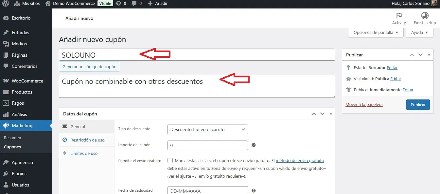This screenshot has width=440, height=194.
Task: Click the WordPress logo icon
Action: pos(6,4)
